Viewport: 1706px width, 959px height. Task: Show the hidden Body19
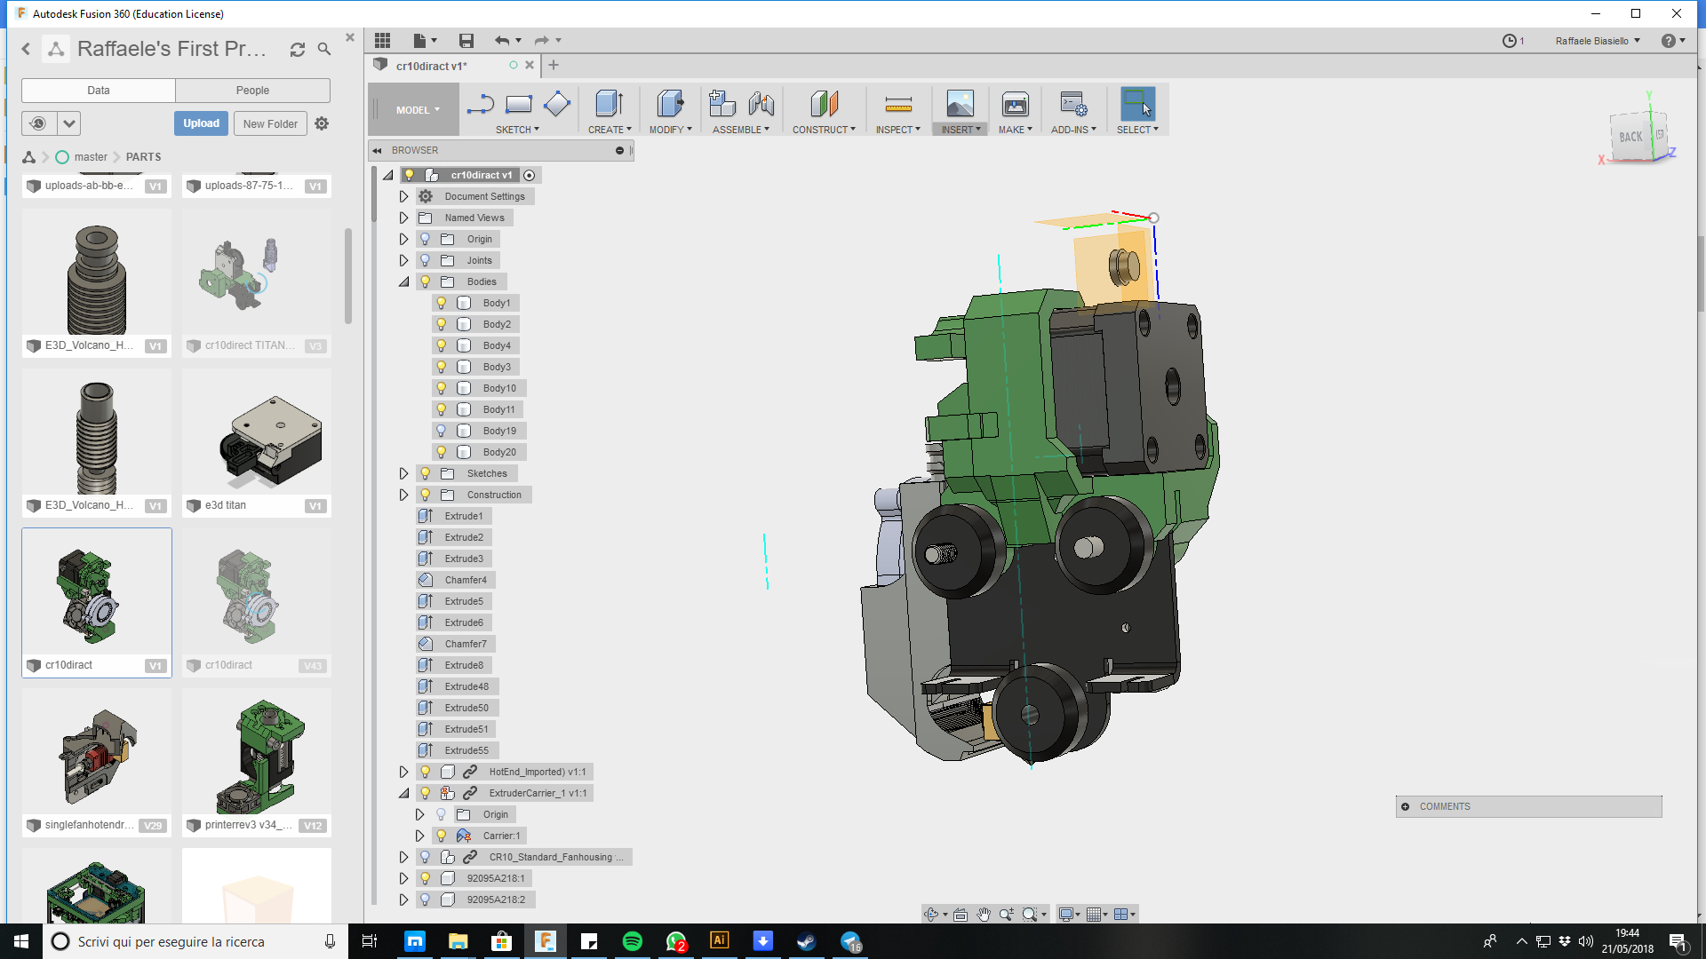coord(442,431)
